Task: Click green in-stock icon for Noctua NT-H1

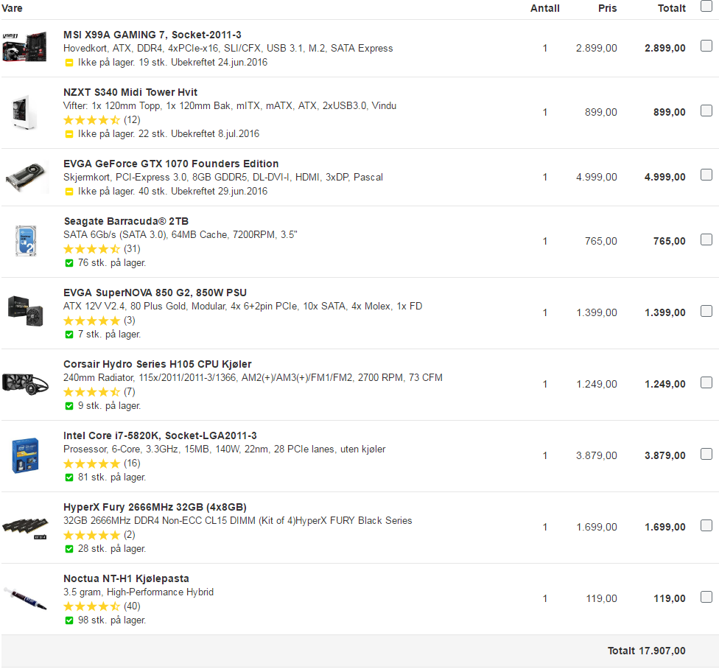Action: pyautogui.click(x=69, y=620)
